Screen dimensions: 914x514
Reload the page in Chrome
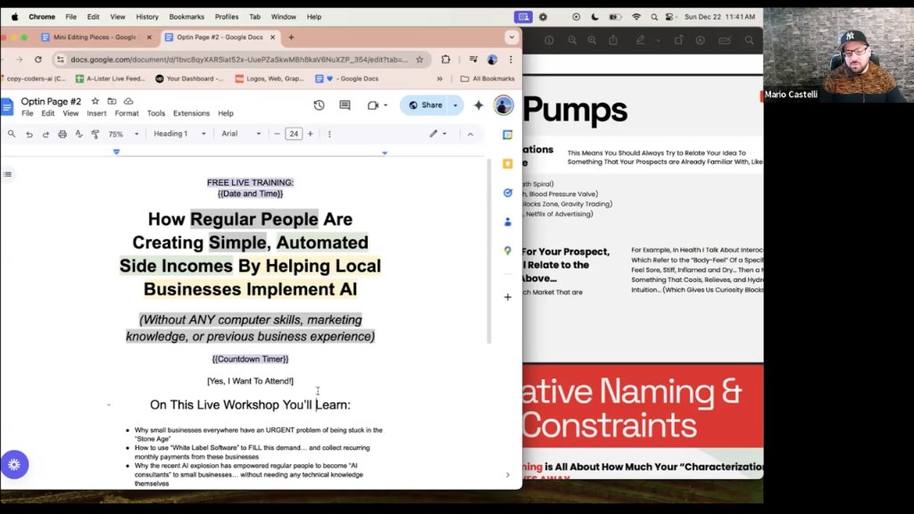(x=38, y=60)
